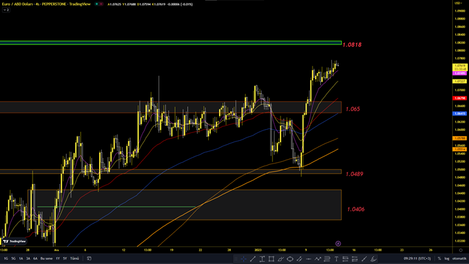Select the 5G date range
Viewport: 469px width, 264px height.
point(14,258)
